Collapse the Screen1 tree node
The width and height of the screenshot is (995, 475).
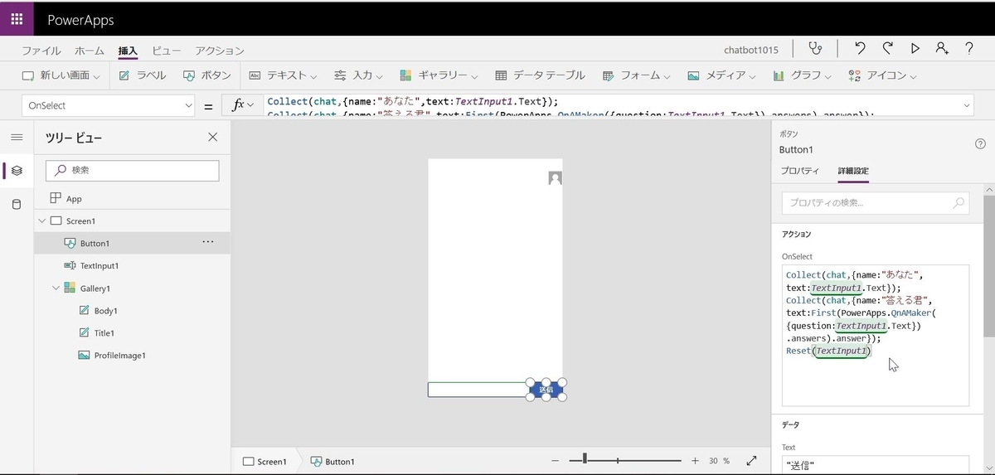pyautogui.click(x=41, y=221)
